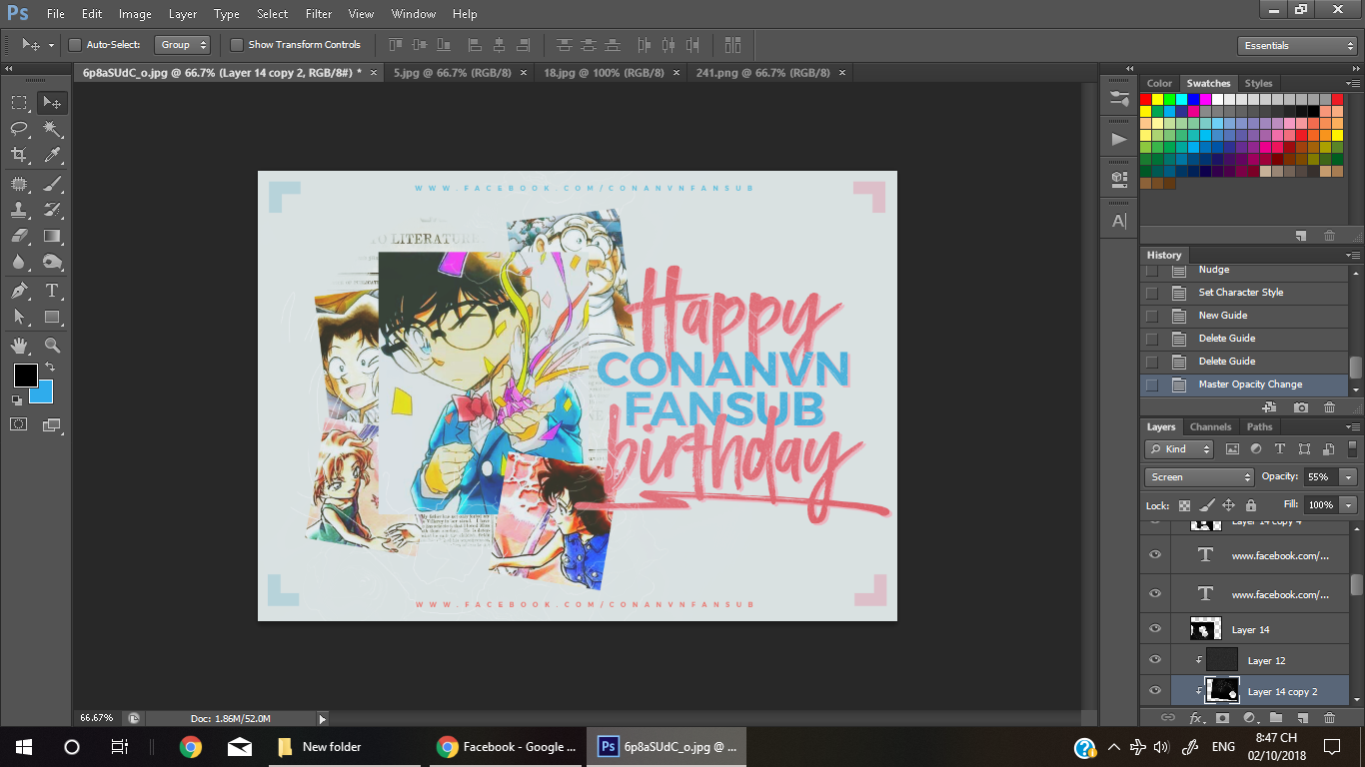The image size is (1365, 767).
Task: Select the Path Selection tool
Action: tap(19, 318)
